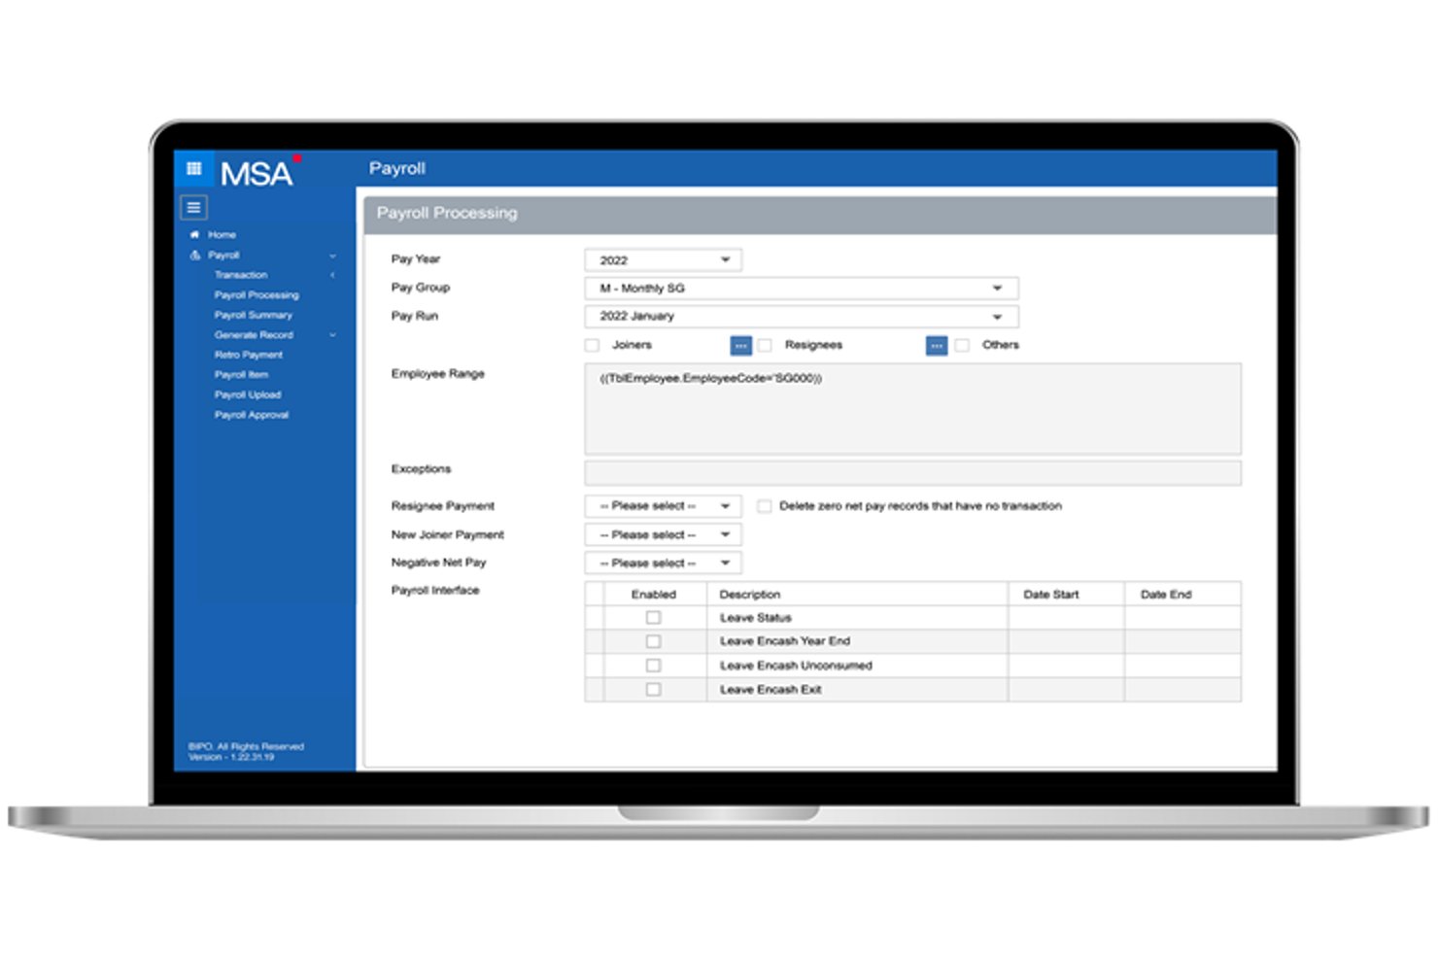Tick the Joiners checkbox
The width and height of the screenshot is (1438, 959).
click(592, 345)
